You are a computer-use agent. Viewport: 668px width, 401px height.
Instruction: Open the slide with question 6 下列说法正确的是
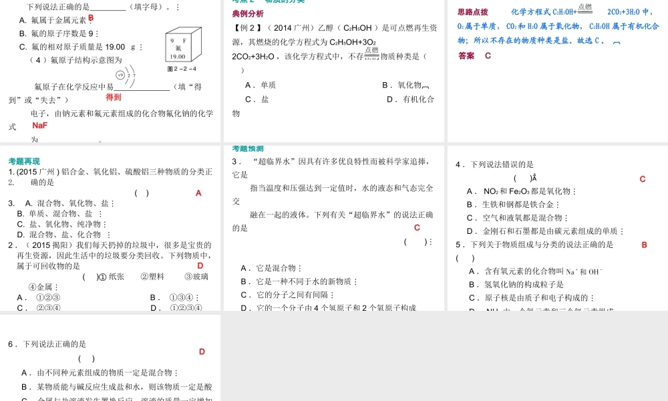click(x=110, y=358)
